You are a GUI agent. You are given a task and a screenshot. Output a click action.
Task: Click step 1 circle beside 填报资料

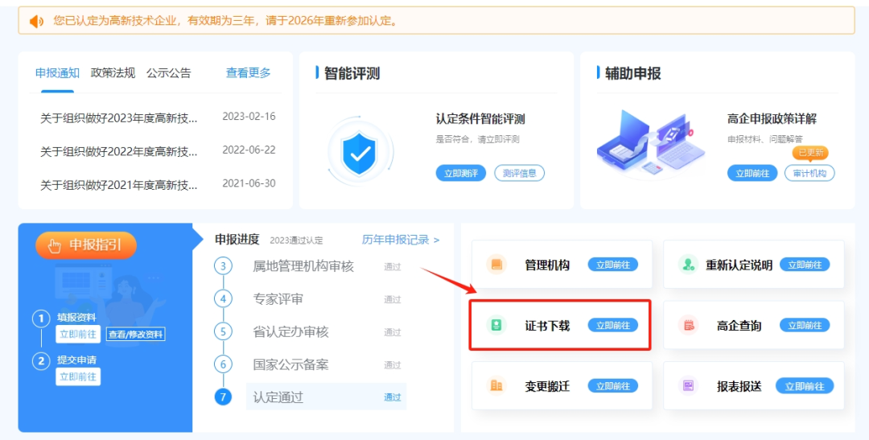41,319
